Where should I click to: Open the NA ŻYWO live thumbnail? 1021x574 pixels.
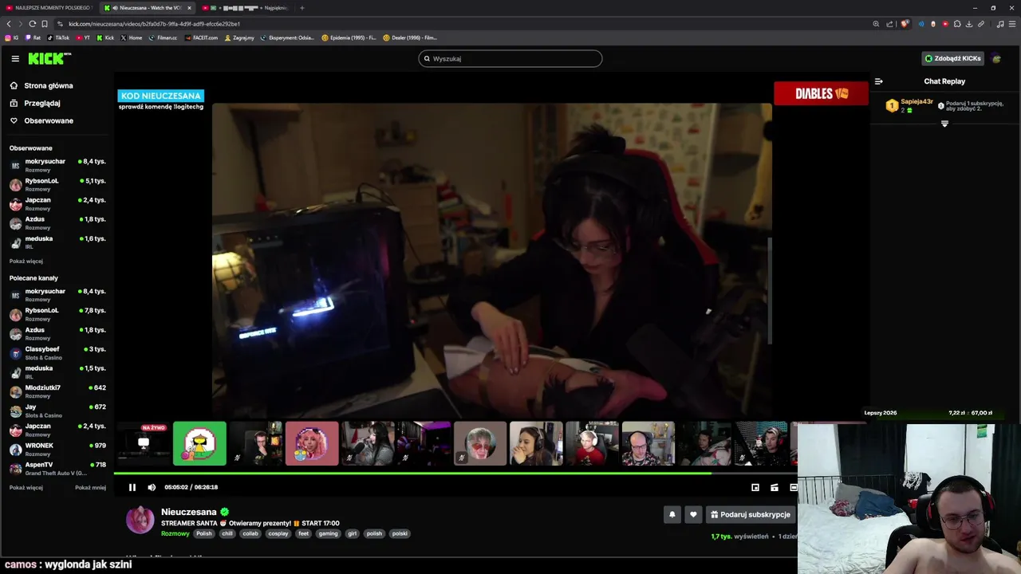coord(144,443)
